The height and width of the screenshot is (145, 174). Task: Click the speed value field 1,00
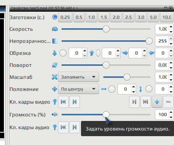pos(162,29)
